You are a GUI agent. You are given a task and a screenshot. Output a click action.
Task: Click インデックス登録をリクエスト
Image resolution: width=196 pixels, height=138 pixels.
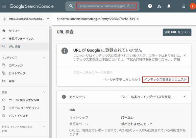point(165,80)
